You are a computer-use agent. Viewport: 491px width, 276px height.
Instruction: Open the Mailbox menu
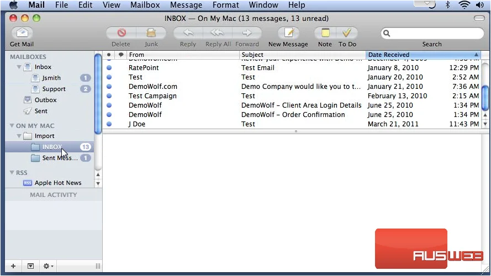tap(145, 5)
